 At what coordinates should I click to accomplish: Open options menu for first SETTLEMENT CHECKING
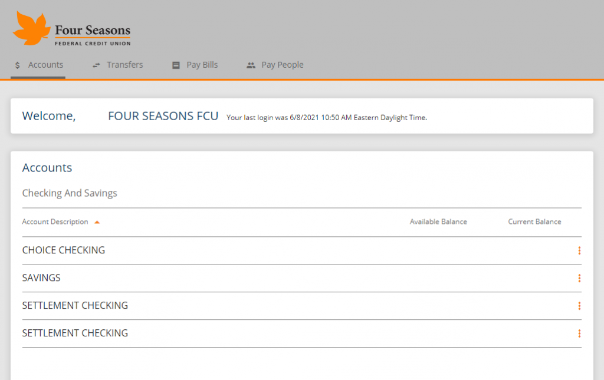[x=579, y=306]
